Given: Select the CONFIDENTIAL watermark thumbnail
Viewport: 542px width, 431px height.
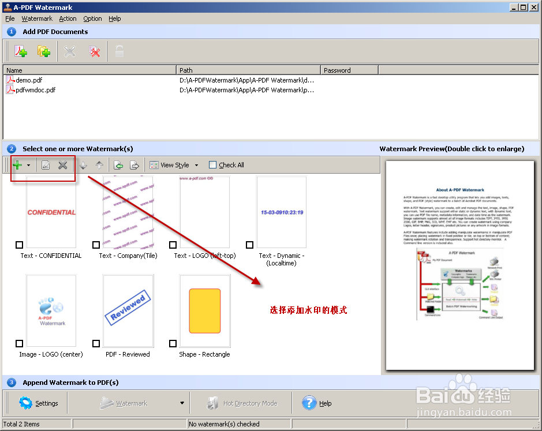Looking at the screenshot, I should 51,212.
